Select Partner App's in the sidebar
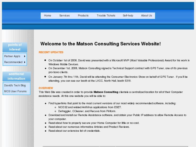This screenshot has width=196, height=147. click(x=12, y=56)
